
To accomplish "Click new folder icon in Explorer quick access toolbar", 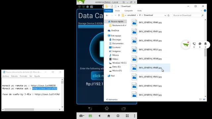I will click(x=115, y=6).
